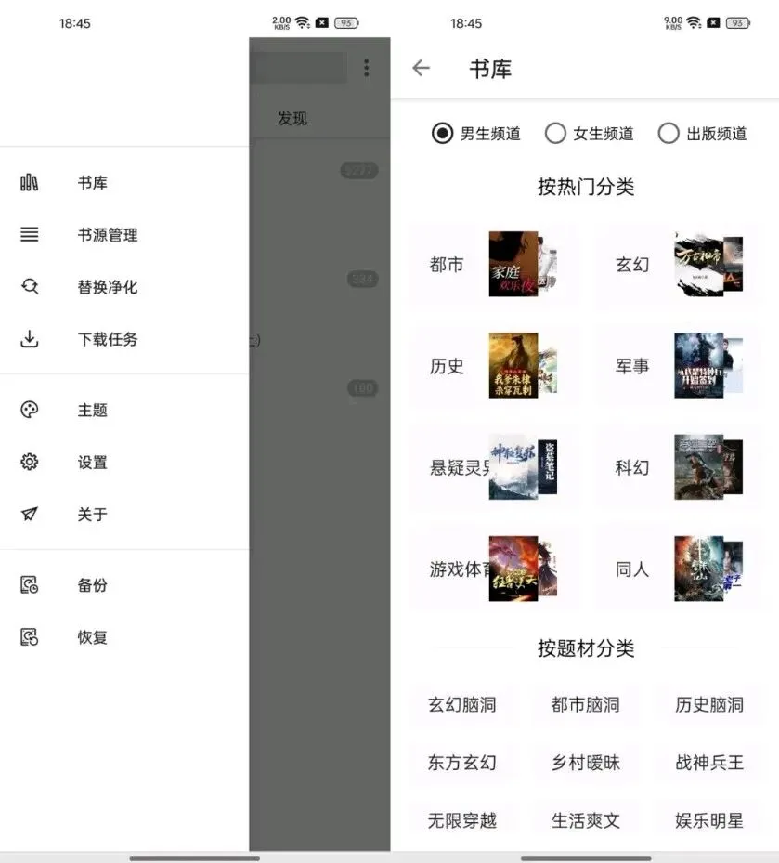Open the 历史 category card
Image resolution: width=779 pixels, height=863 pixels.
coord(493,365)
